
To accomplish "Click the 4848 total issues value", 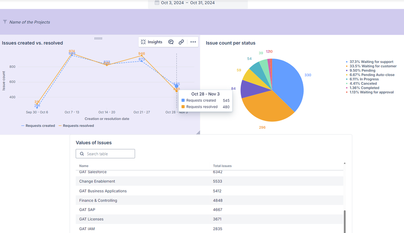I will (218, 200).
